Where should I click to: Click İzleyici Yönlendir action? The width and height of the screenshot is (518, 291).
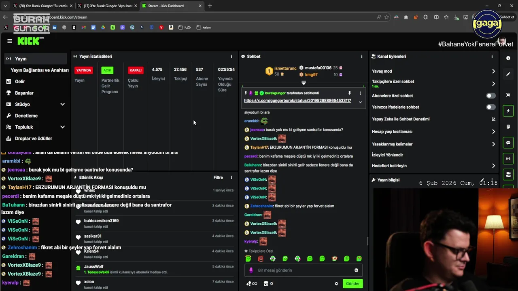pyautogui.click(x=387, y=155)
